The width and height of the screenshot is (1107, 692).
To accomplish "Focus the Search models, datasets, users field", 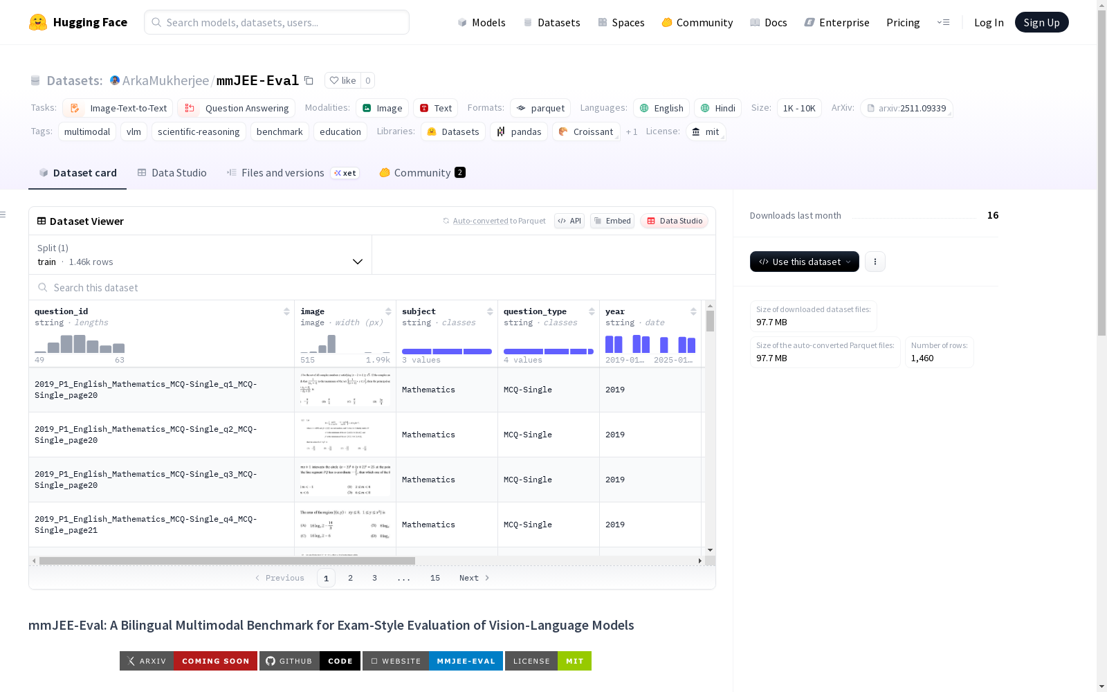I will point(277,22).
